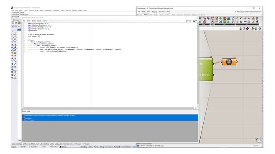
Task: Click the red preview-off icon on canvas toolbar
Action: (x=247, y=29)
